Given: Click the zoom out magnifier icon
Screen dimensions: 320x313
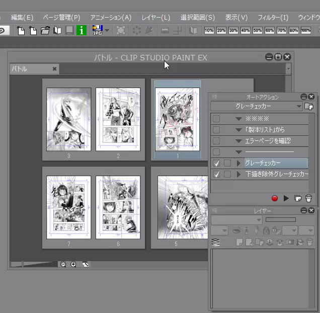Looking at the screenshot, I should click(63, 264).
